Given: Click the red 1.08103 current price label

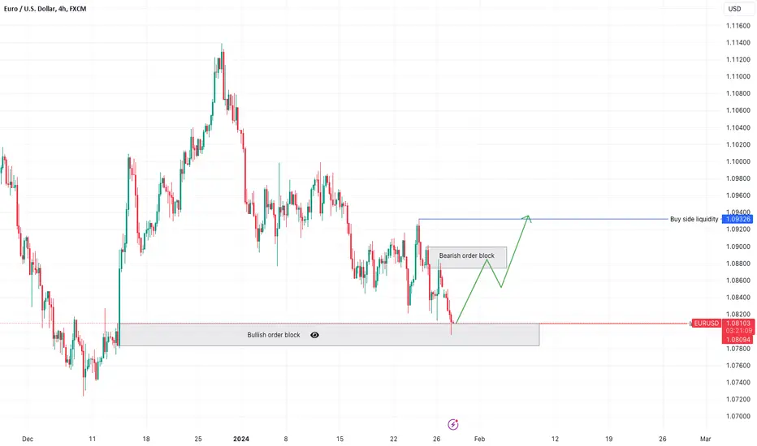Looking at the screenshot, I should click(x=738, y=323).
